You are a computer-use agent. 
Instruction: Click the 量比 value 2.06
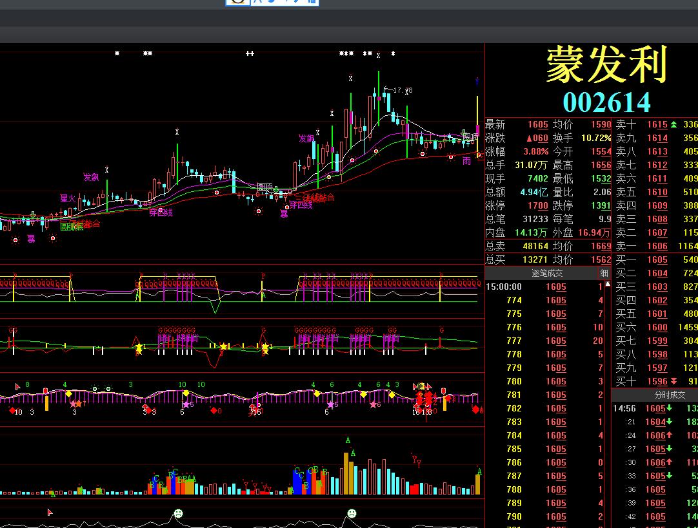point(603,192)
